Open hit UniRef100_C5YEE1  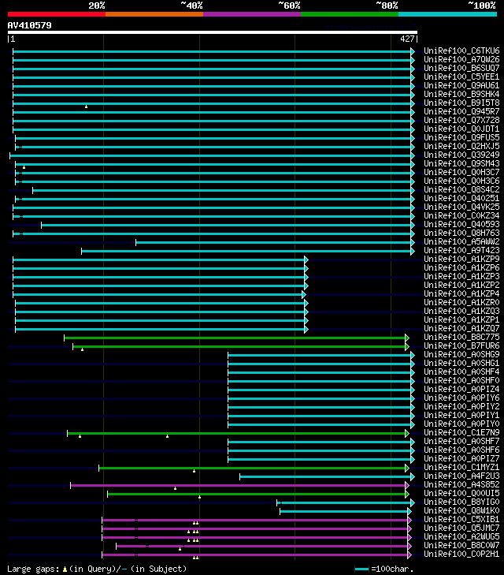[461, 77]
